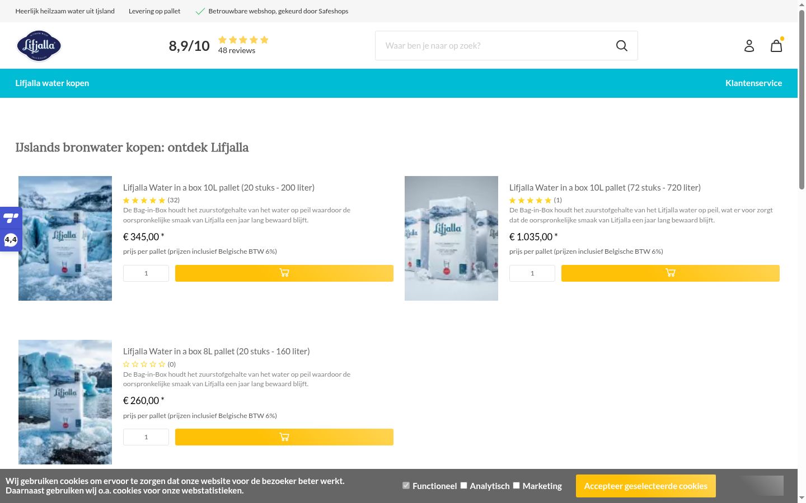
Task: Open the 8L pallet 20 stuks product title
Action: pos(217,352)
